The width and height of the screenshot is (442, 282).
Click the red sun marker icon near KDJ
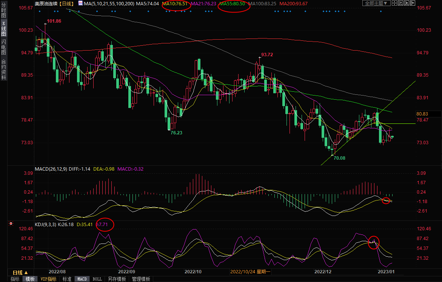click(11, 224)
